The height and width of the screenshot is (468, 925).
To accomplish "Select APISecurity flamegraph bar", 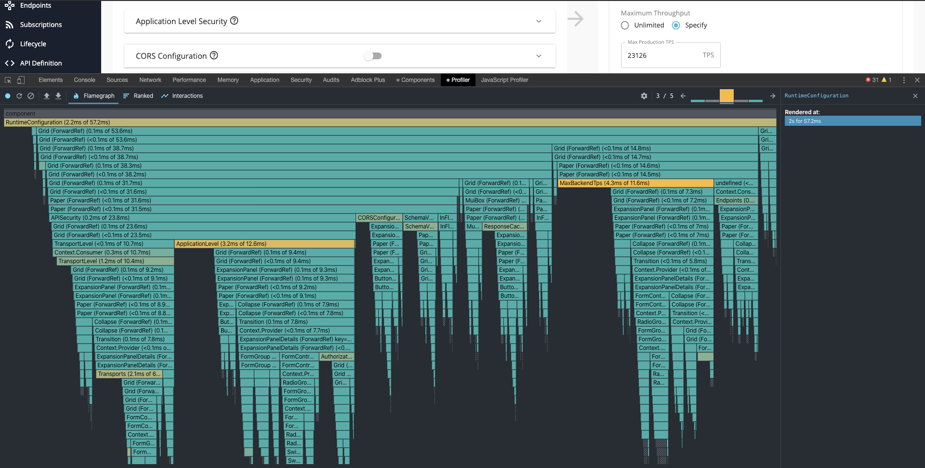I will click(203, 218).
